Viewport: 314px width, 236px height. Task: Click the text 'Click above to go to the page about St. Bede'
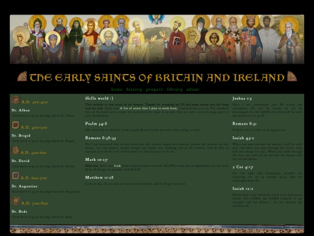42,217
